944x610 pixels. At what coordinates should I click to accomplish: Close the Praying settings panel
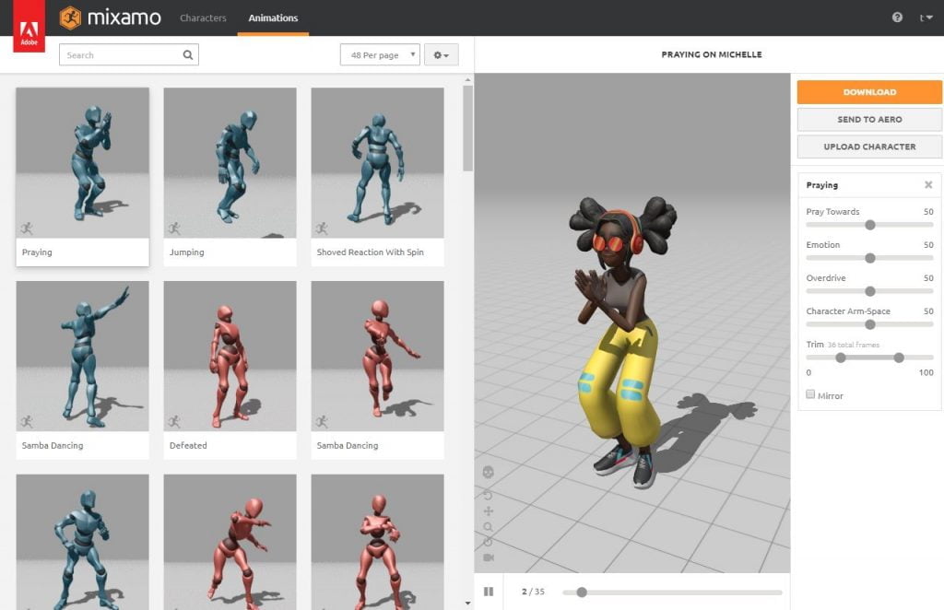coord(928,185)
